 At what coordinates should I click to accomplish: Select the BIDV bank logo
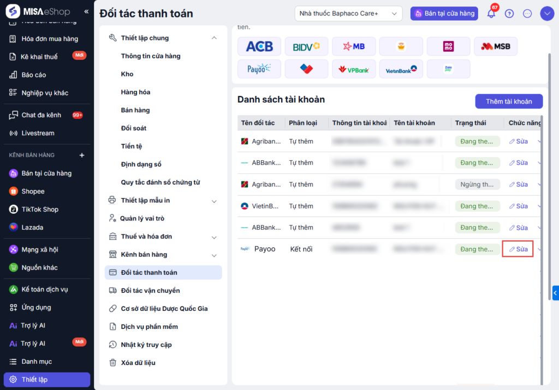(306, 46)
